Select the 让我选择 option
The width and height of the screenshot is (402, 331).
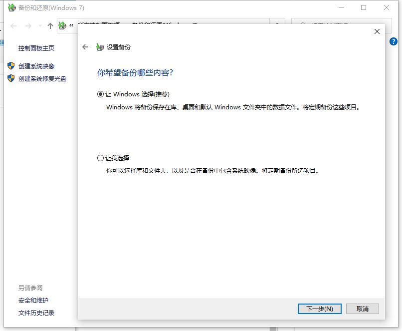101,158
